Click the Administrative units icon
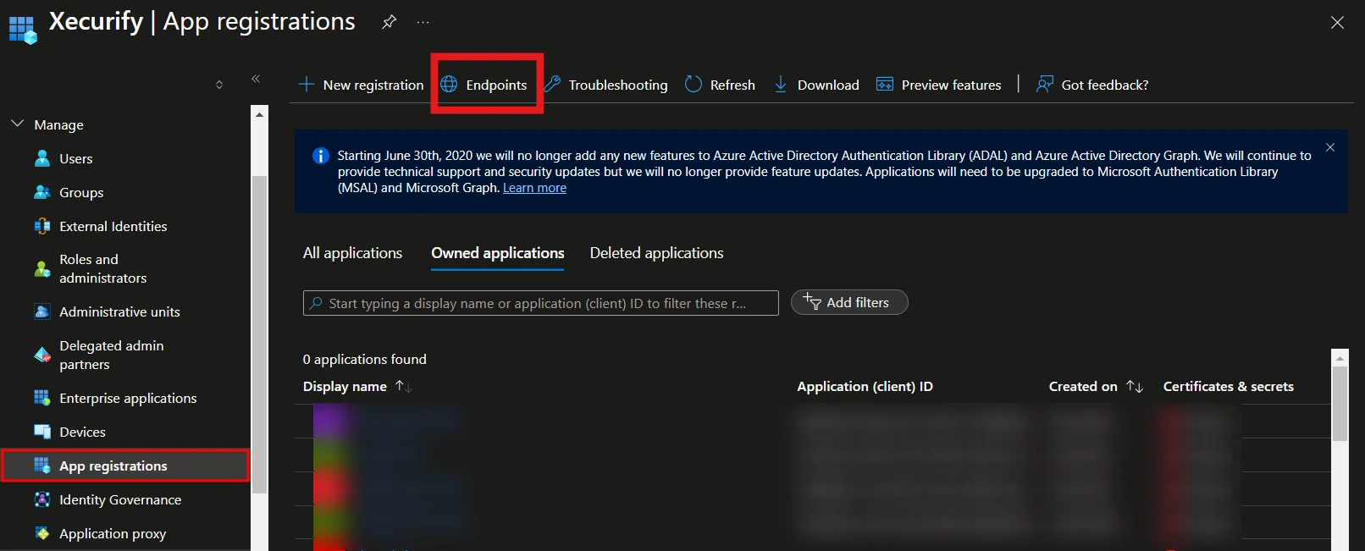1365x551 pixels. (x=42, y=311)
